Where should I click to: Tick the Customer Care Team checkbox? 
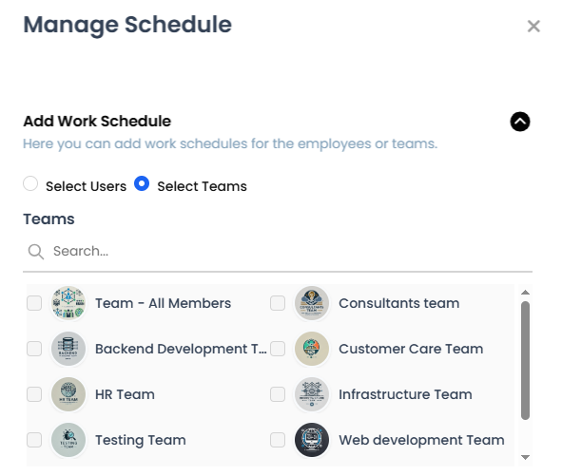point(278,349)
